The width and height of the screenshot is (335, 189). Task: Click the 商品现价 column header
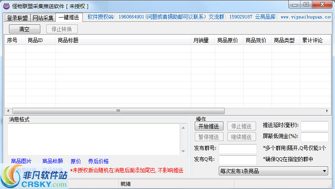[x=257, y=40]
